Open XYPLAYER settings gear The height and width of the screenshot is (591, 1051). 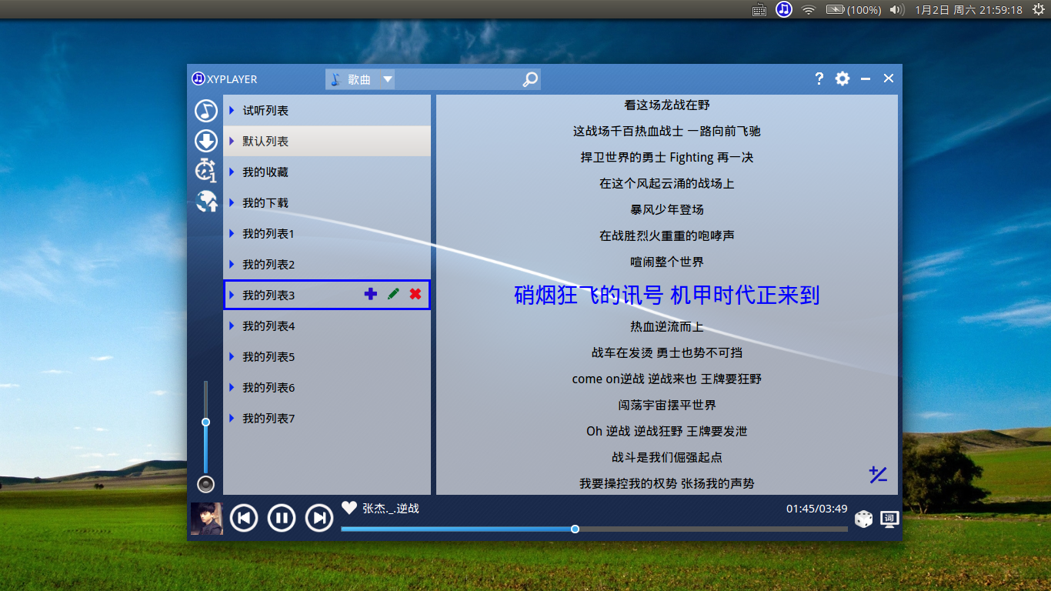coord(842,78)
